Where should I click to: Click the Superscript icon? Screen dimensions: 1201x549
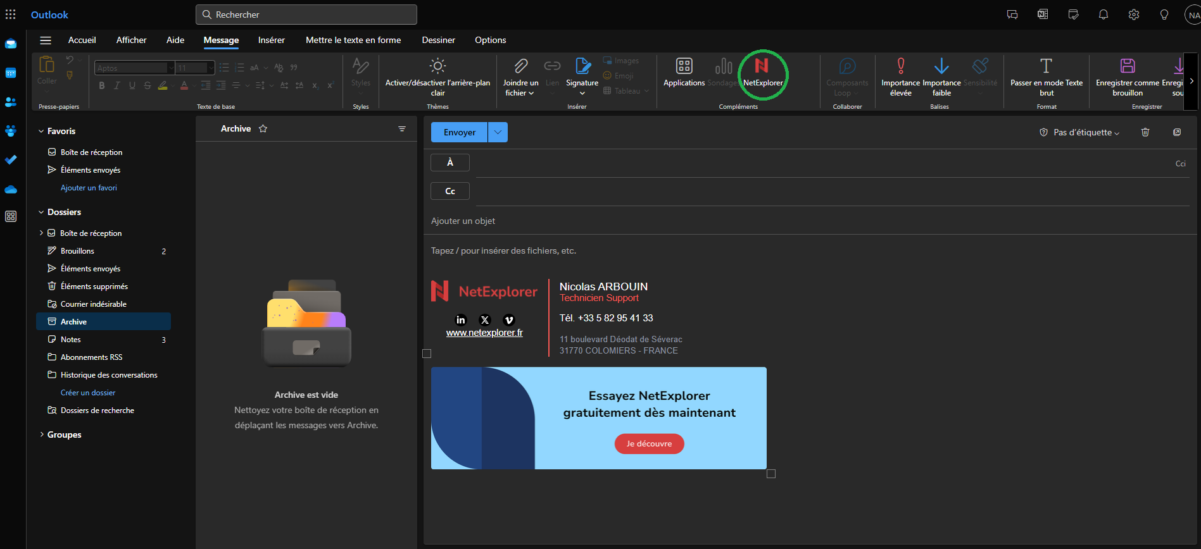330,85
